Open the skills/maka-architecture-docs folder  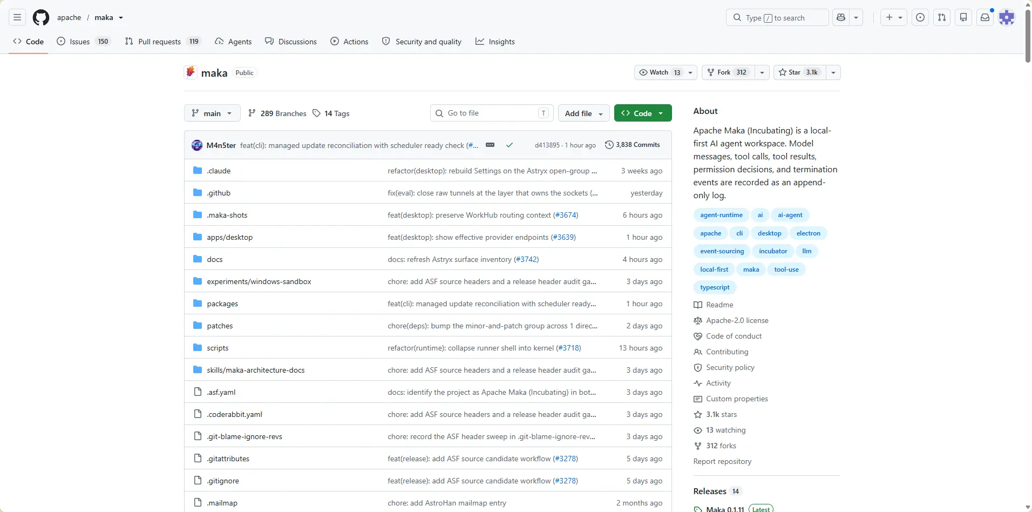256,370
